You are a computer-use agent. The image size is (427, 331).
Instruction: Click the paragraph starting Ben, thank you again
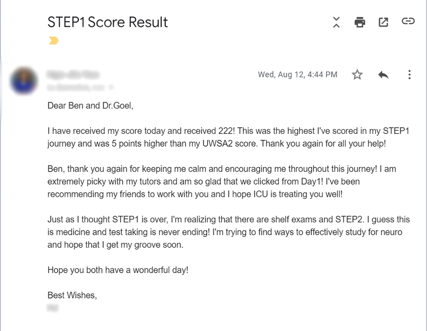[x=222, y=182]
